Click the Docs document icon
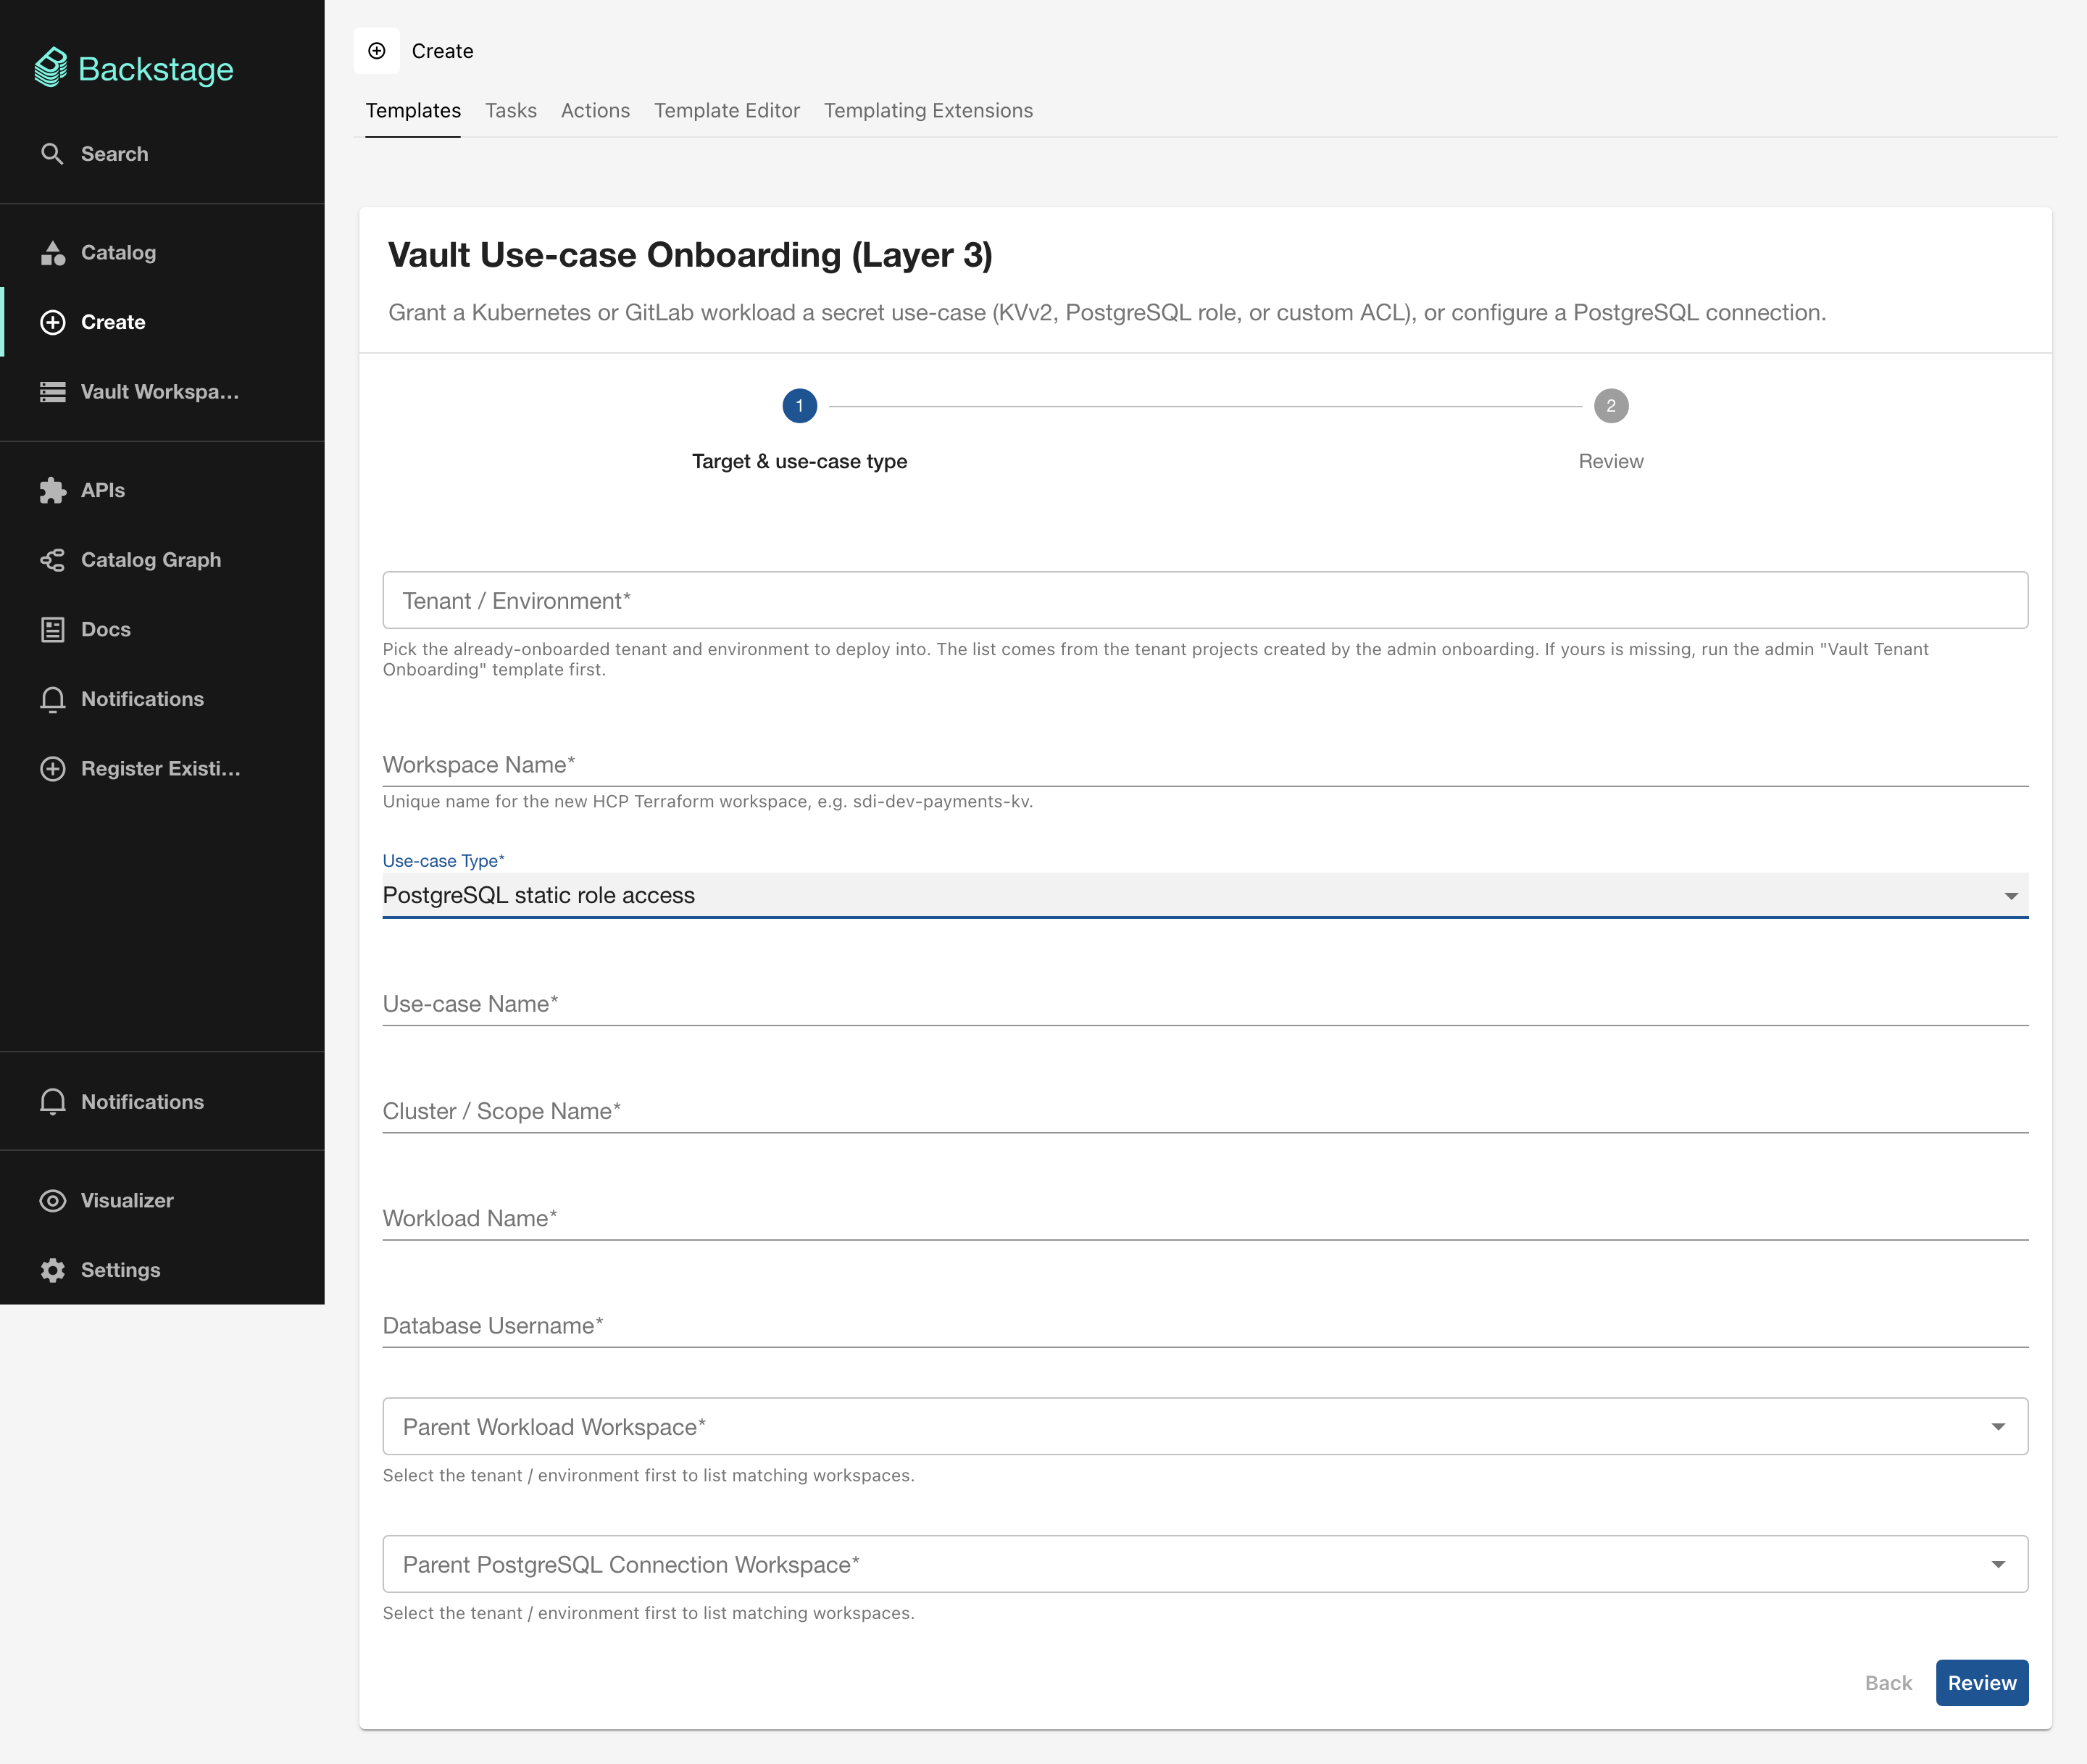Screen dimensions: 2087x1764 point(52,629)
